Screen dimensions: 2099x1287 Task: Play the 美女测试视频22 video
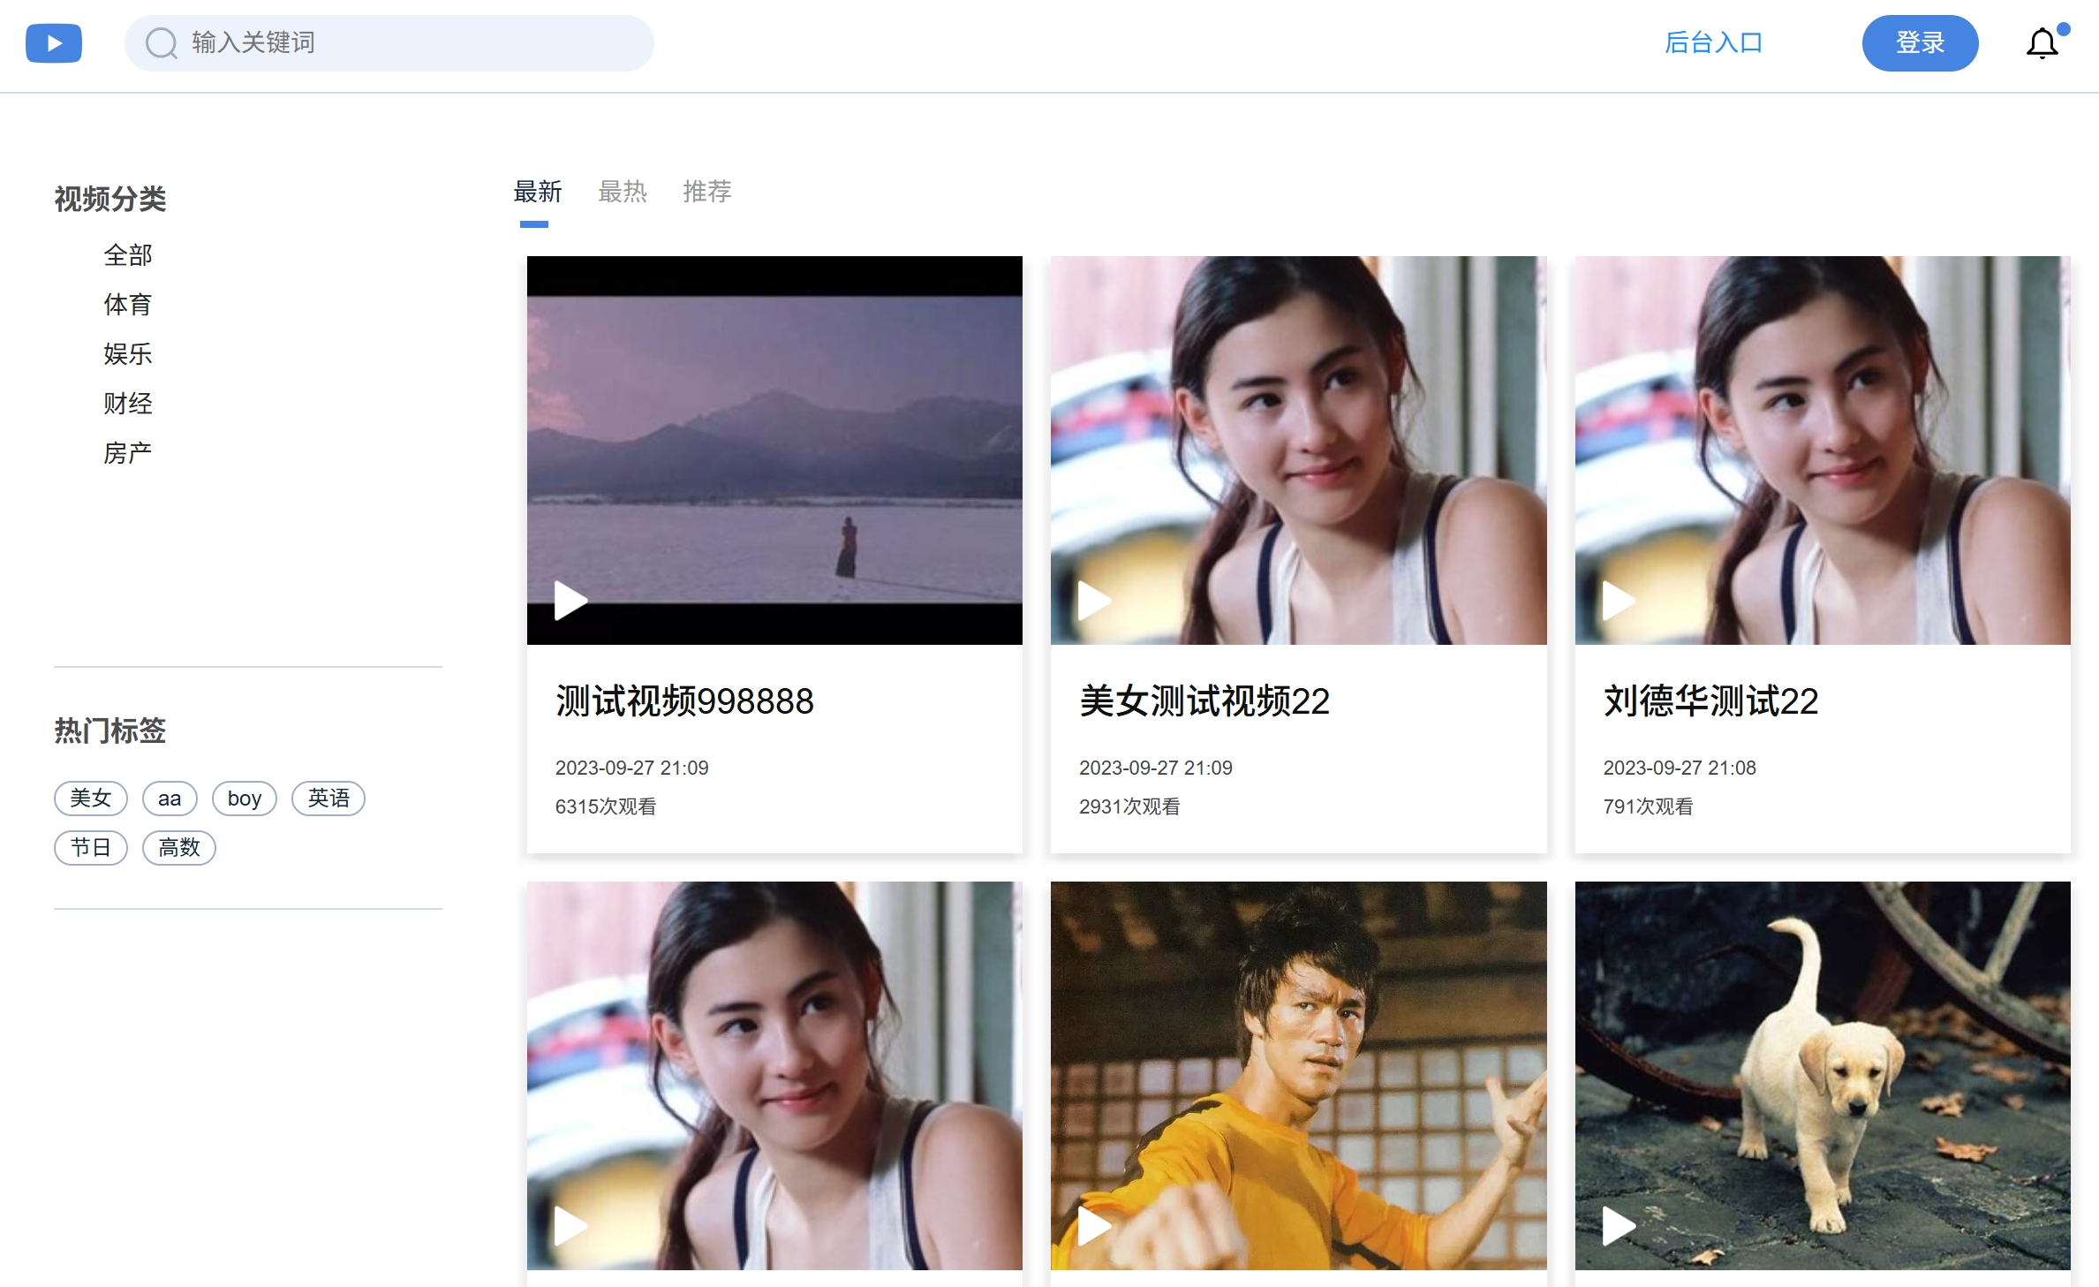click(x=1095, y=600)
